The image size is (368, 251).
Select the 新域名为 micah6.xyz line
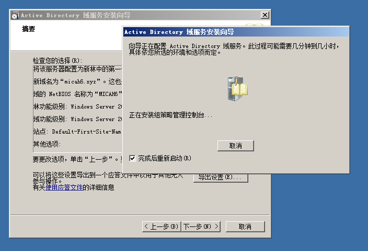pyautogui.click(x=78, y=81)
